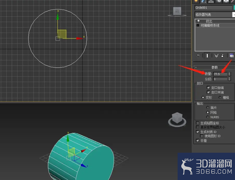Click the 数量 spinner down arrow
This screenshot has height=180, width=235.
pyautogui.click(x=229, y=75)
